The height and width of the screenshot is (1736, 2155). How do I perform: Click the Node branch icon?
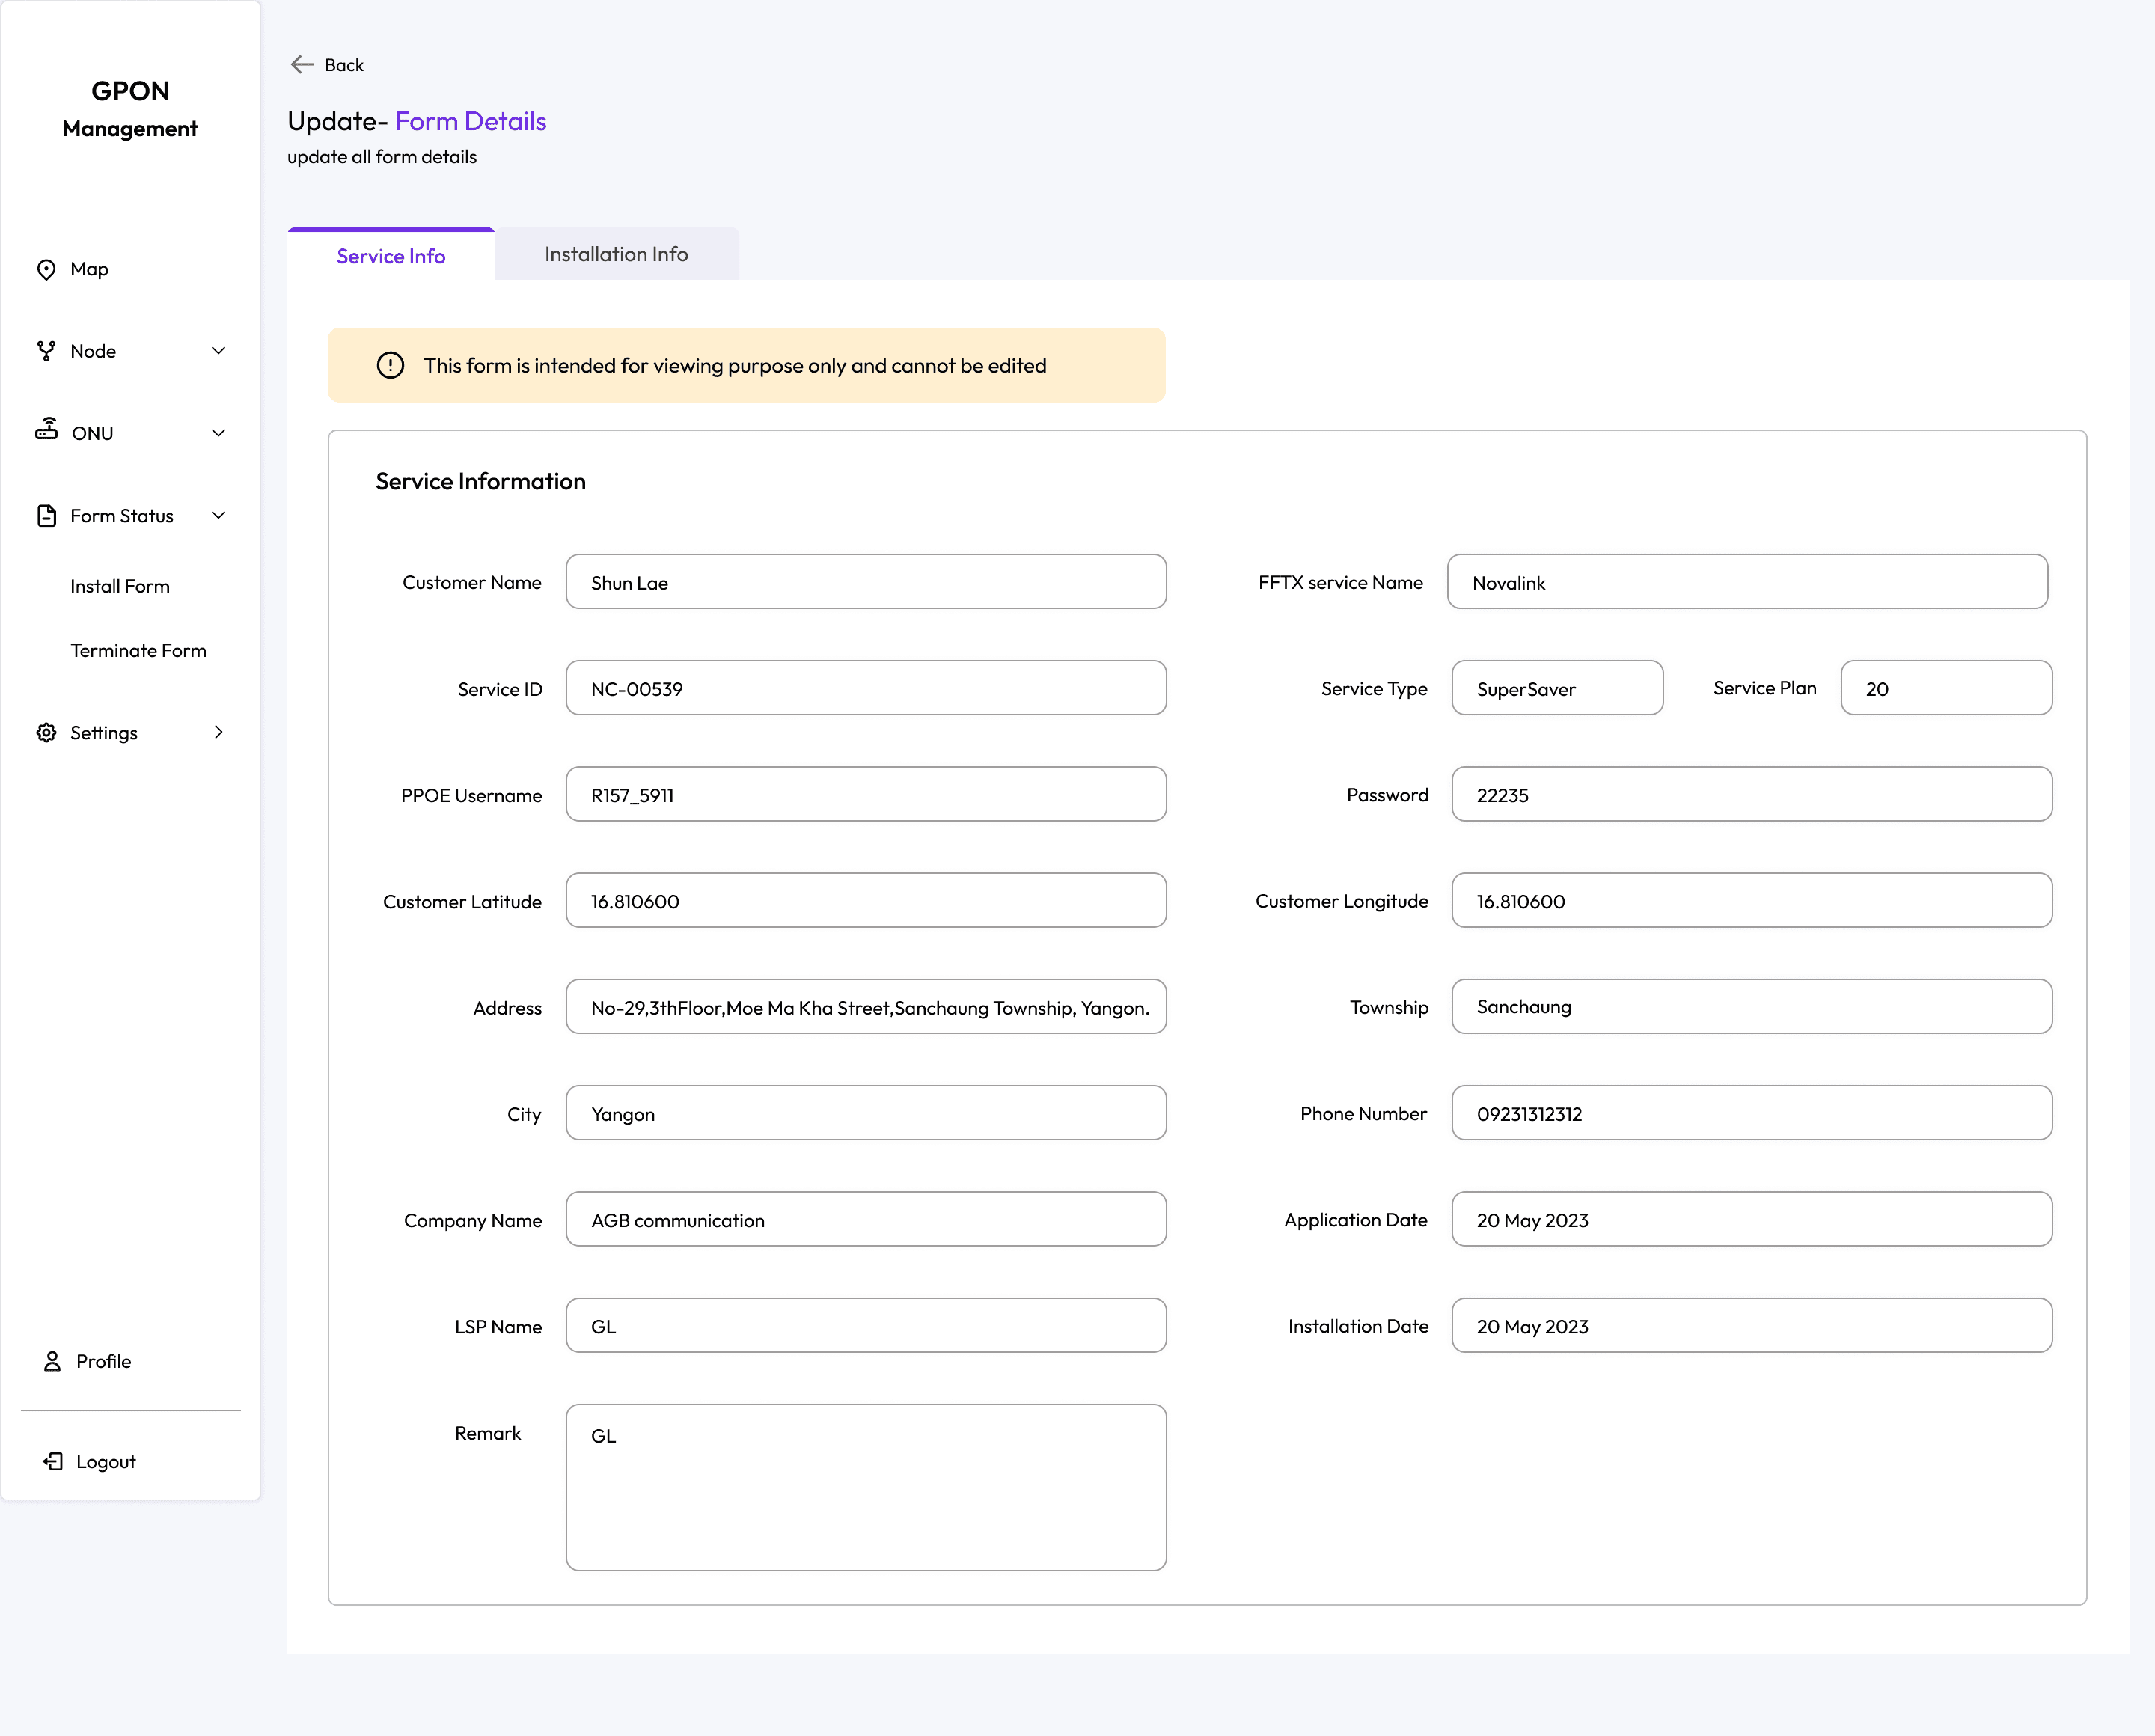click(46, 351)
